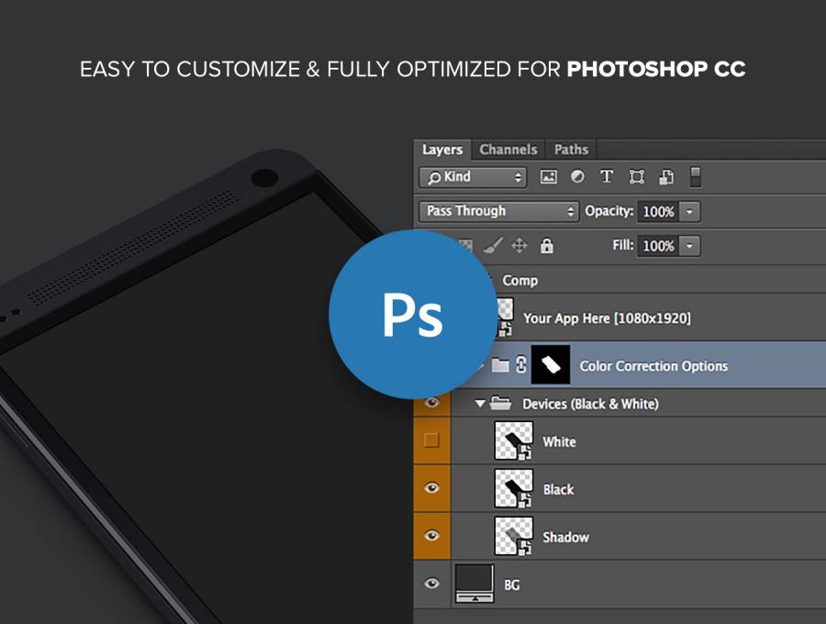Open the Pass Through blend mode dropdown
Image resolution: width=826 pixels, height=624 pixels.
[498, 211]
